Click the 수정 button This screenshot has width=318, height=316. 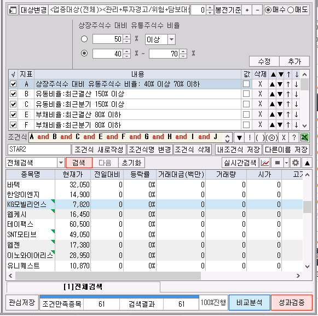coord(264,61)
